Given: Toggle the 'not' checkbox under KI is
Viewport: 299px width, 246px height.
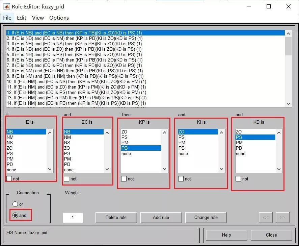Looking at the screenshot, I should click(x=181, y=179).
